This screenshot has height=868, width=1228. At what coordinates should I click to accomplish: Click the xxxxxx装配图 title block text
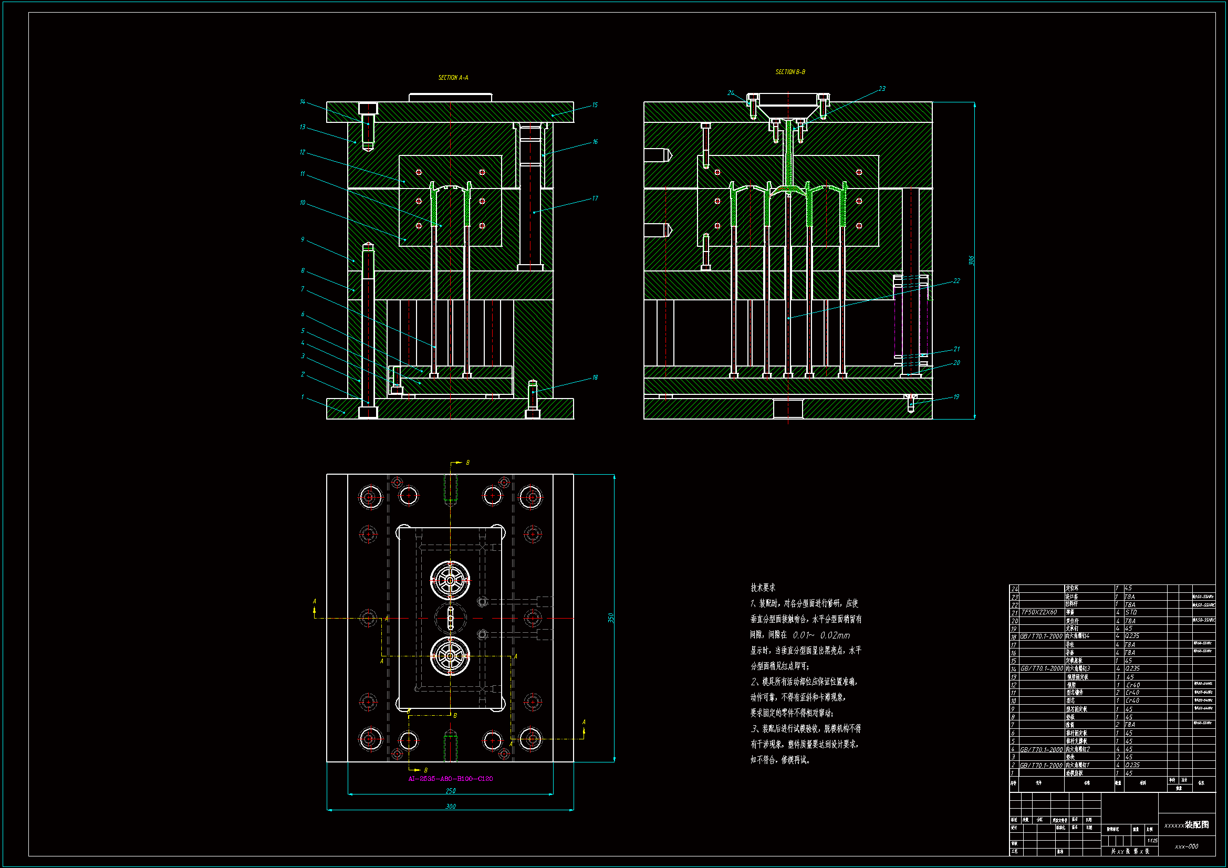click(x=1187, y=825)
